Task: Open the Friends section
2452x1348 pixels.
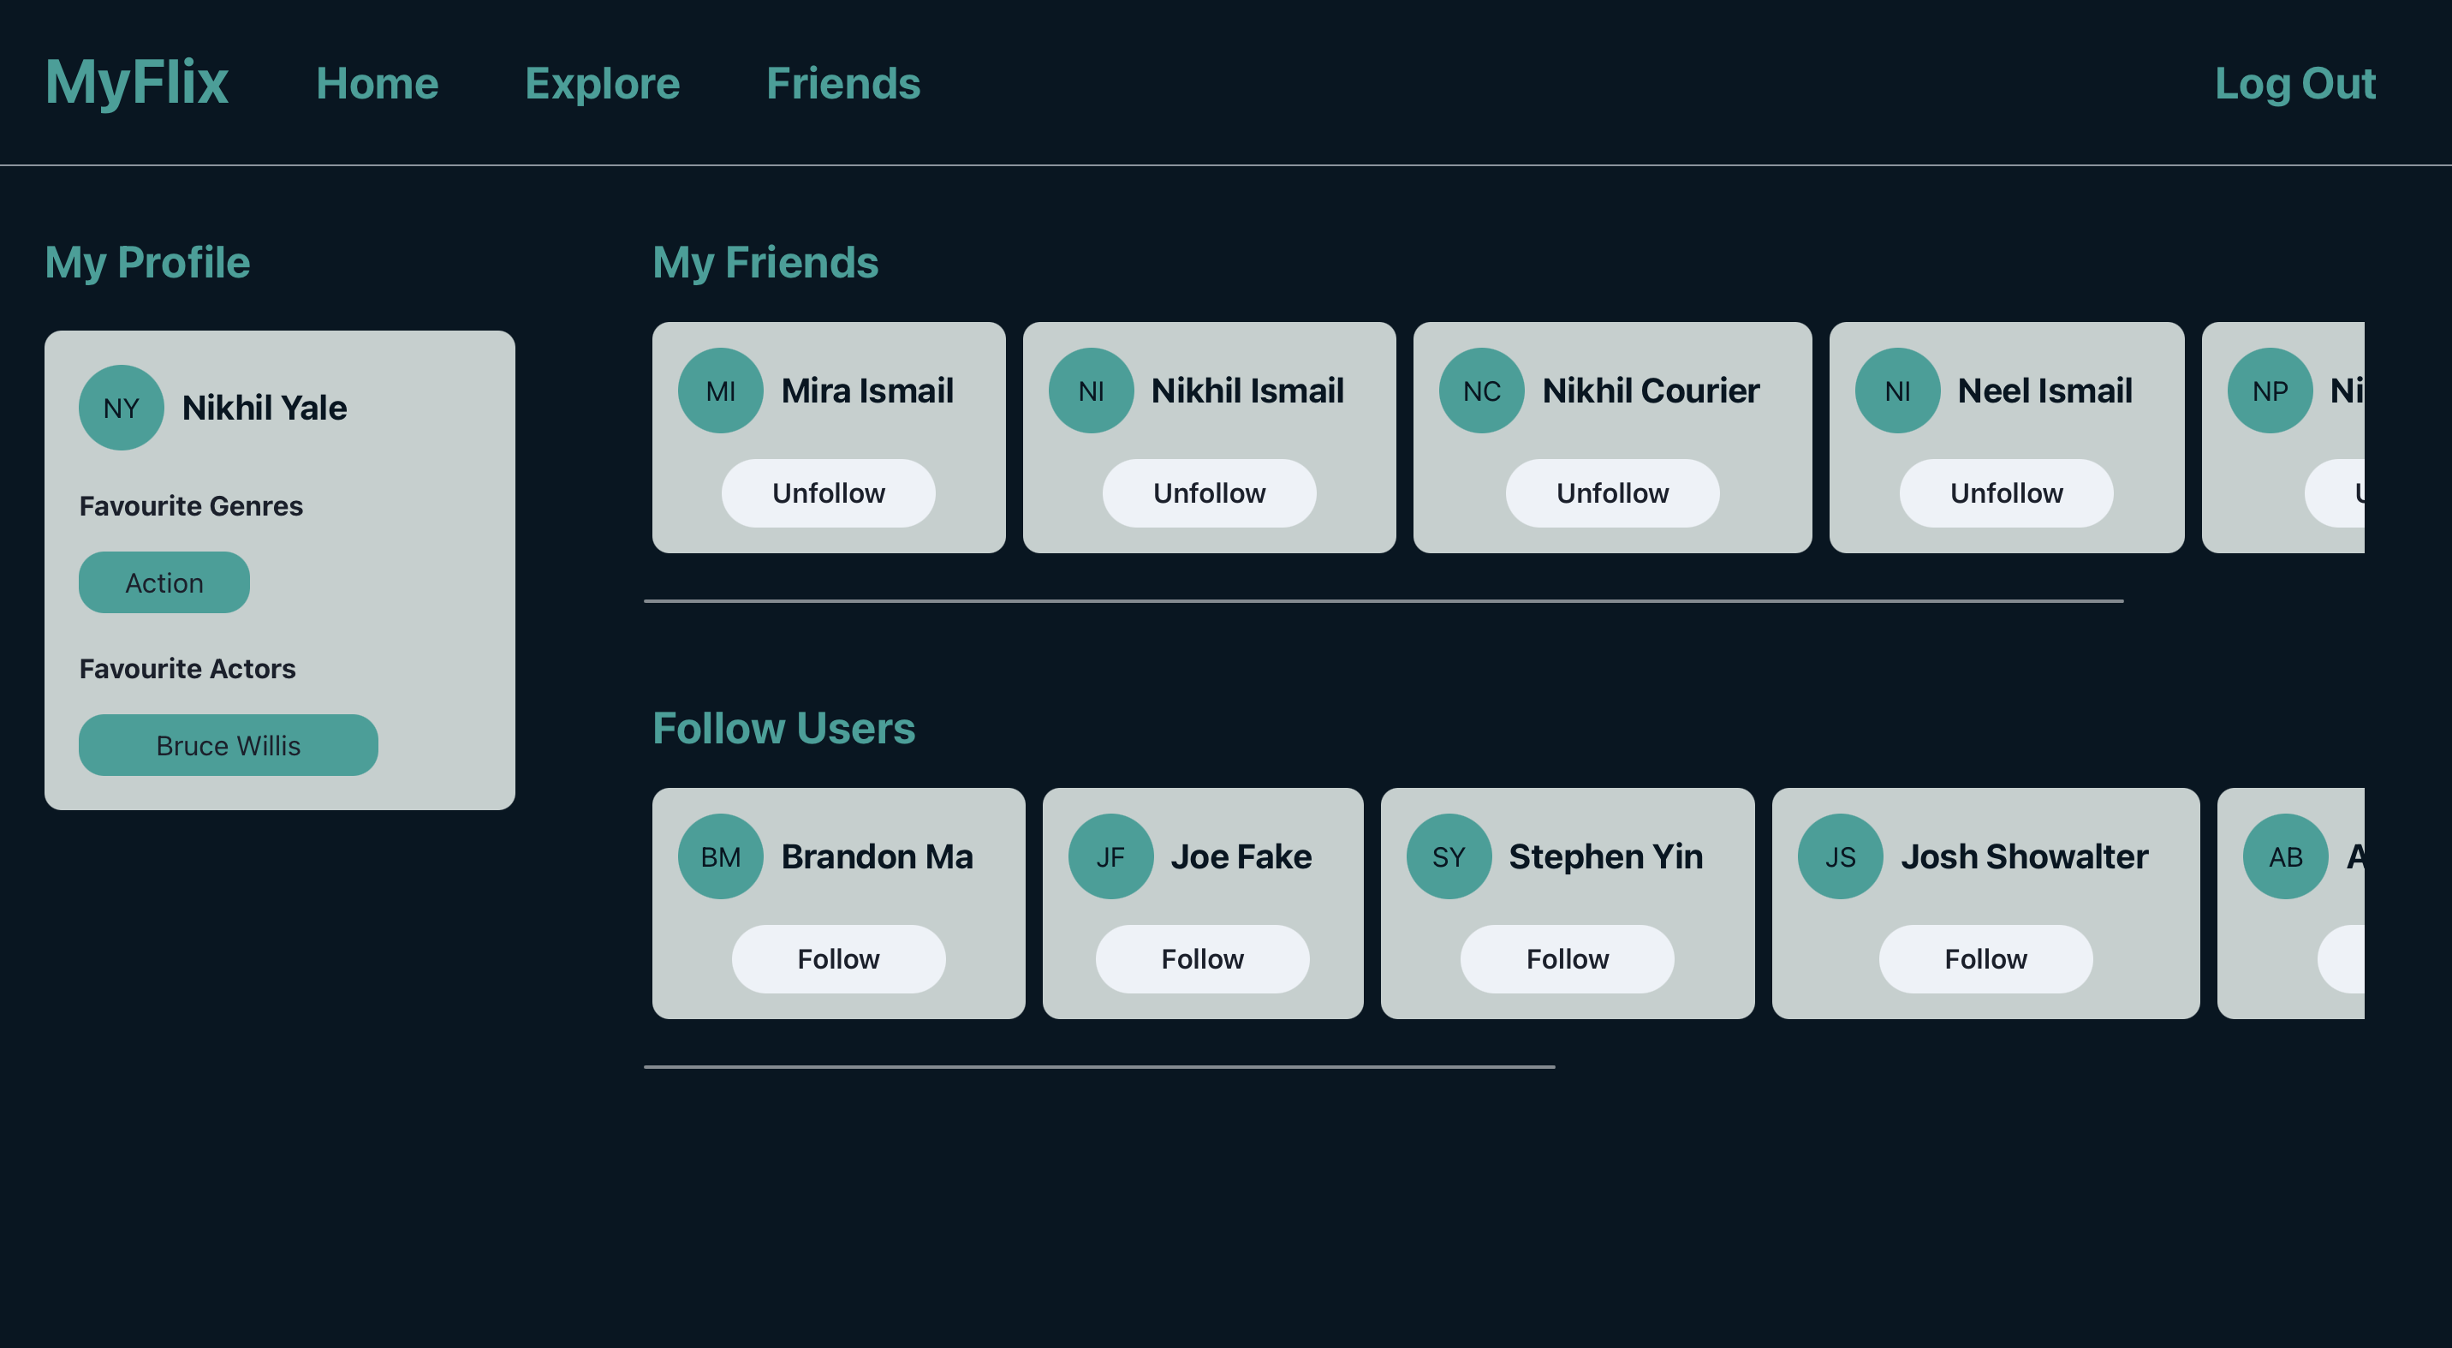Action: click(x=842, y=83)
